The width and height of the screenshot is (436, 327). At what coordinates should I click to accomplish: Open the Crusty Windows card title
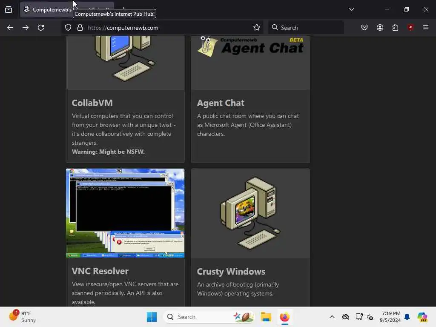coord(231,271)
